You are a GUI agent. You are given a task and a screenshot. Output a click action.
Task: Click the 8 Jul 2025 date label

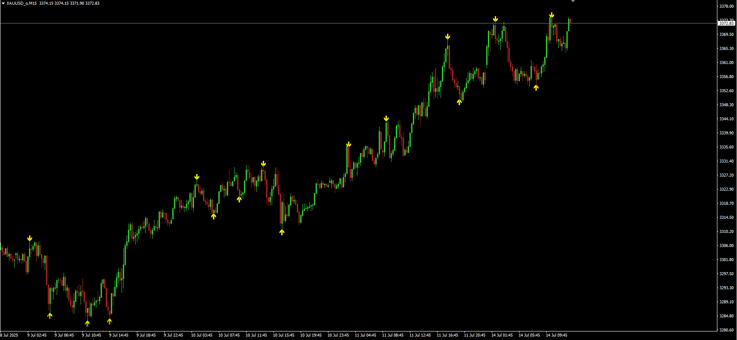9,335
